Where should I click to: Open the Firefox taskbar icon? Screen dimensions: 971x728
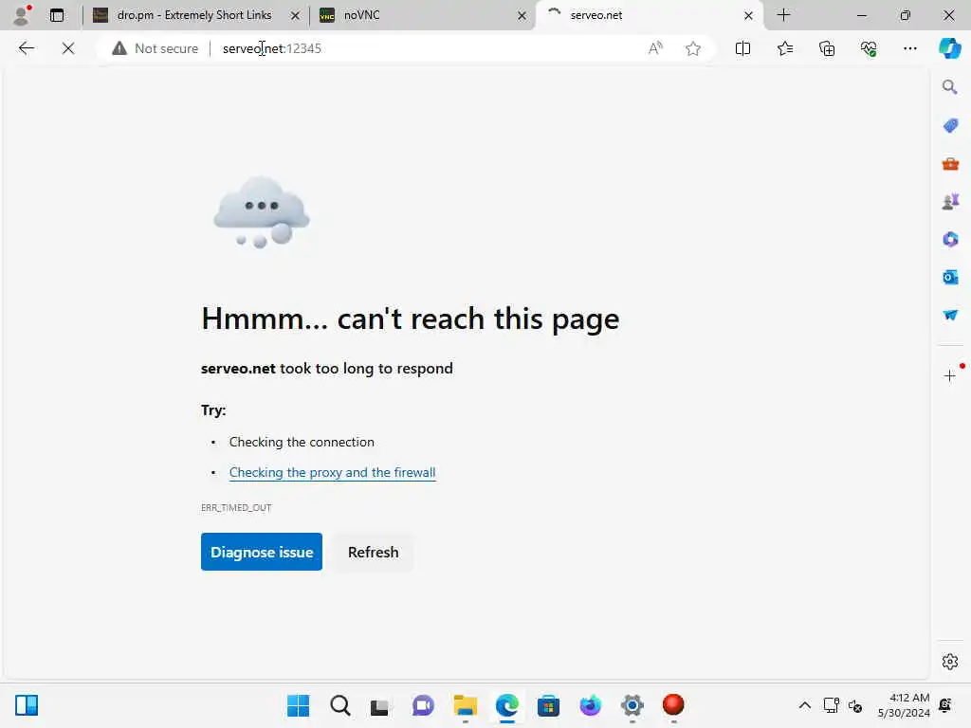[x=590, y=705]
